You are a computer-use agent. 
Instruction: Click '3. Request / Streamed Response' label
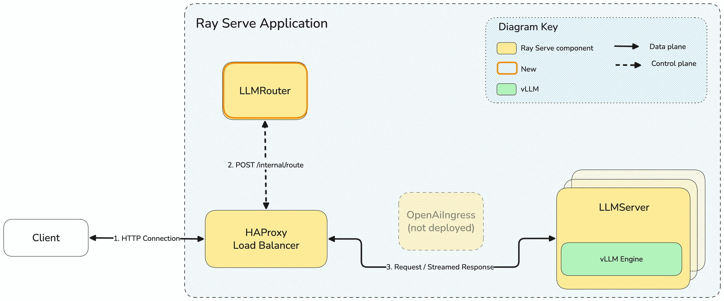tap(440, 267)
